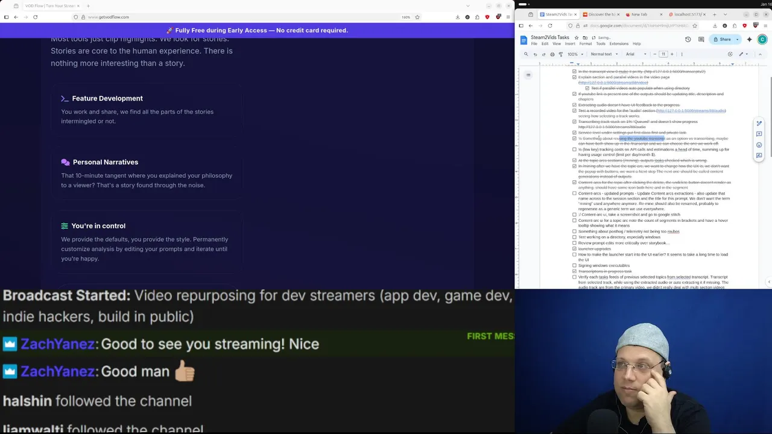
Task: Check the 'Review prompt edits more critically' checkbox
Action: (574, 243)
